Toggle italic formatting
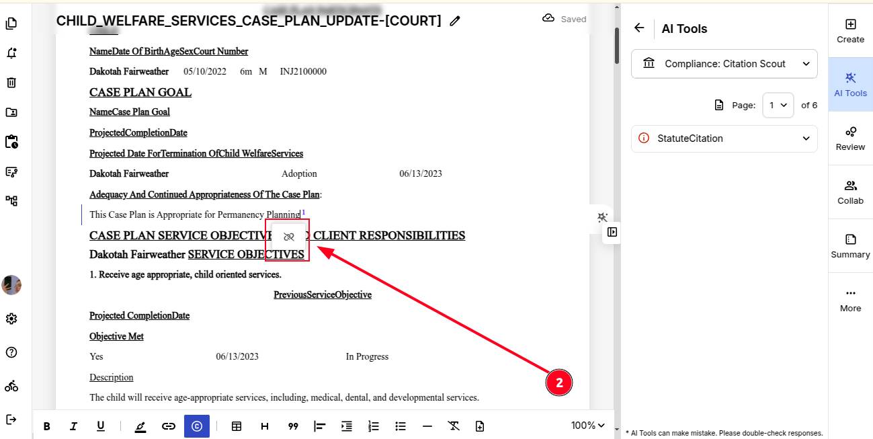Viewport: 873px width, 439px height. 73,426
